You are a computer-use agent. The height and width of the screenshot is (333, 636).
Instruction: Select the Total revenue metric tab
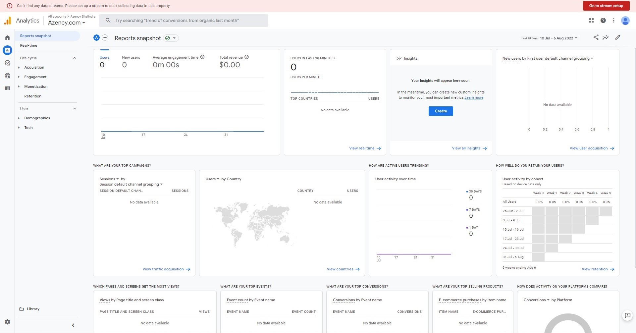(234, 61)
